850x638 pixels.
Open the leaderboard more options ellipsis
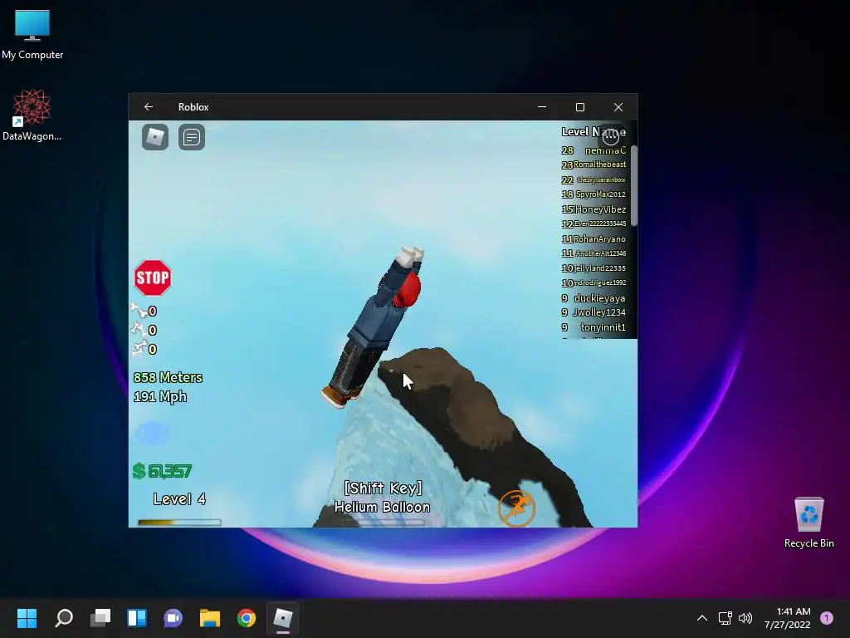pyautogui.click(x=611, y=136)
